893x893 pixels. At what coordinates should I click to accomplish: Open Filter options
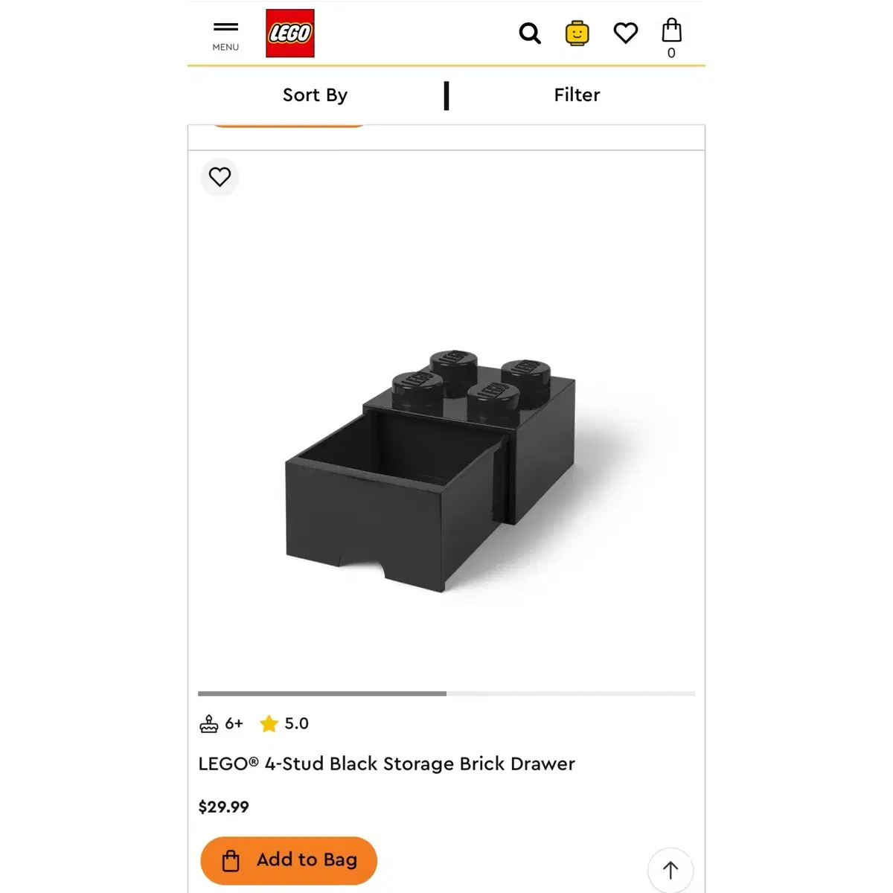[x=577, y=95]
